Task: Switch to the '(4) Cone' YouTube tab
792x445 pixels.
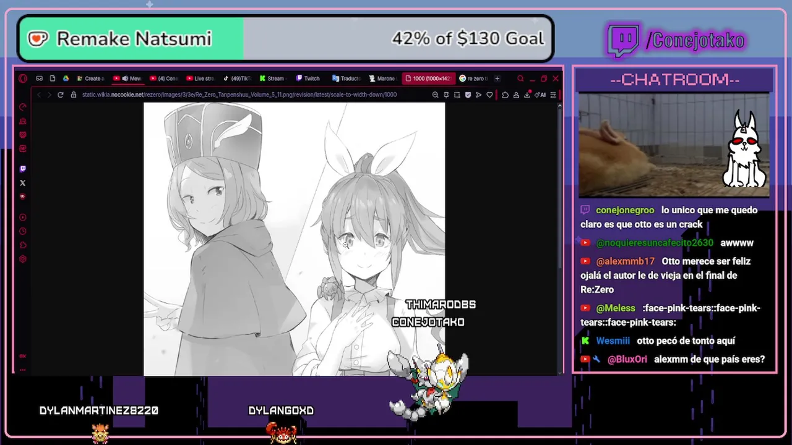Action: (164, 78)
